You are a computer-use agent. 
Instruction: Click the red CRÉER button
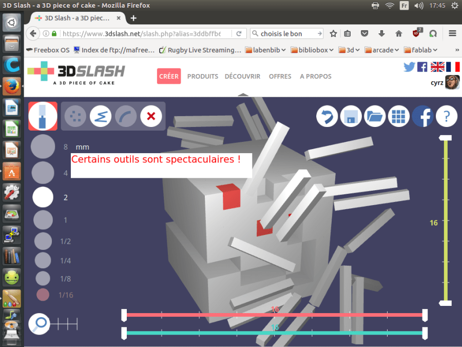click(169, 76)
